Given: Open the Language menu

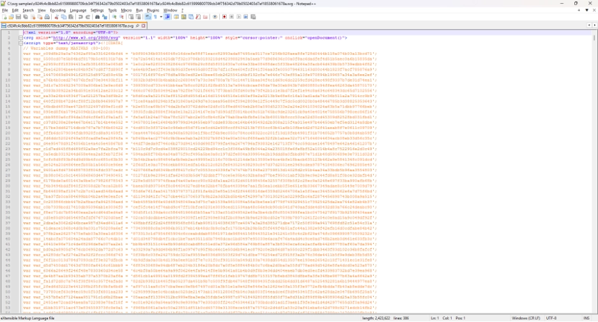Looking at the screenshot, I should [x=78, y=10].
